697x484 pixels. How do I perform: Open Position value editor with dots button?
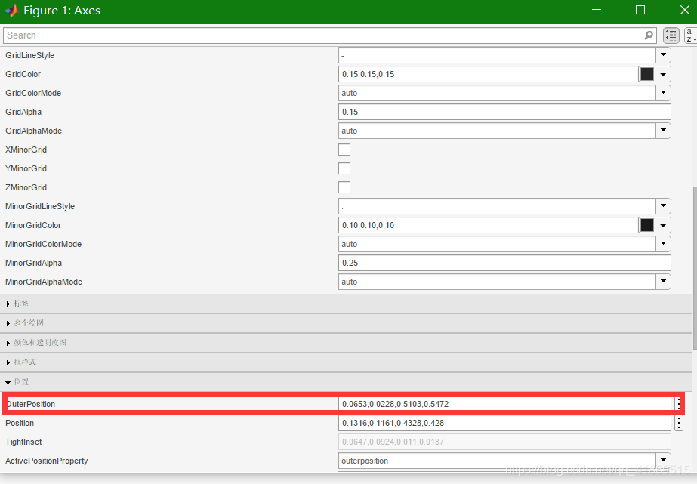click(678, 423)
